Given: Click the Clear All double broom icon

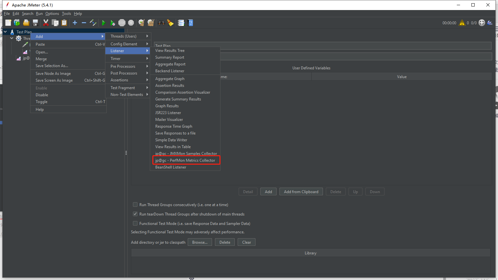Looking at the screenshot, I should pos(151,23).
